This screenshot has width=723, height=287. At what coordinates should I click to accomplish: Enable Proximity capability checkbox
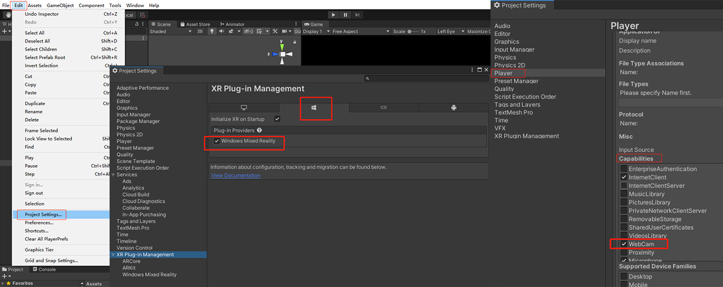pyautogui.click(x=624, y=253)
